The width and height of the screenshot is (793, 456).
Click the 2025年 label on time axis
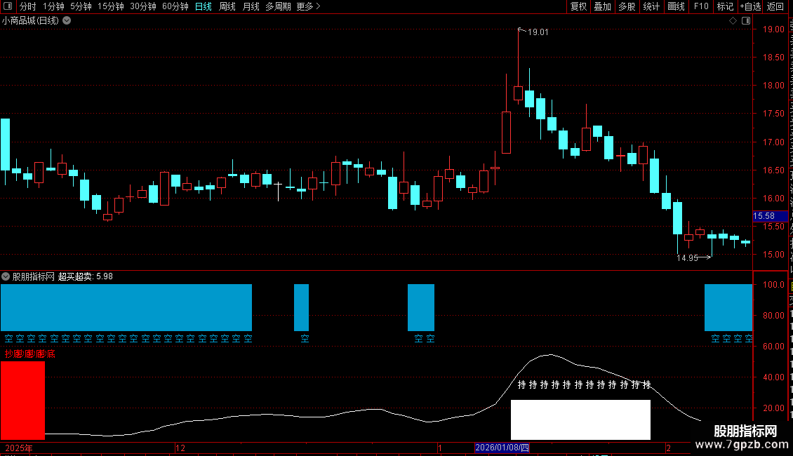pyautogui.click(x=19, y=448)
